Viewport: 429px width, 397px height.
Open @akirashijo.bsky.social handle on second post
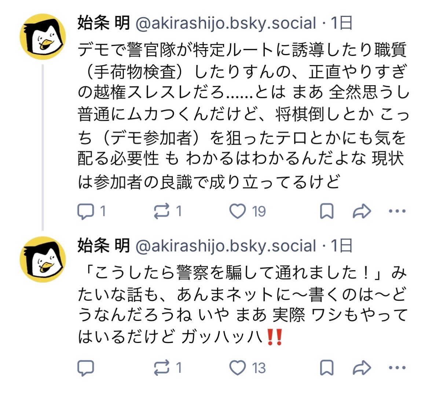[225, 246]
